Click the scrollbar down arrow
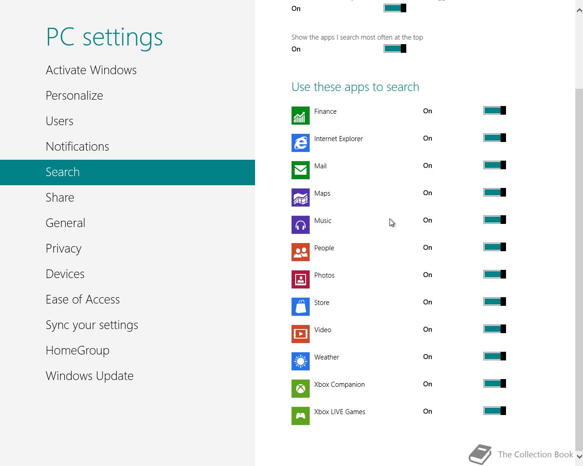The height and width of the screenshot is (466, 583). tap(579, 456)
